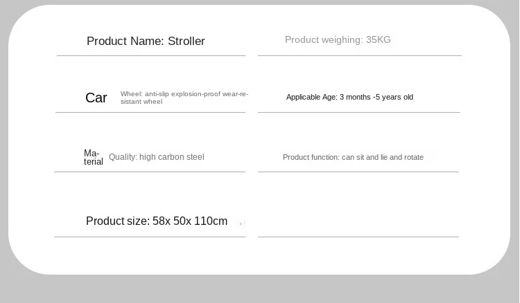Click the words 'high carbon steel'
This screenshot has height=303, width=520.
(172, 157)
